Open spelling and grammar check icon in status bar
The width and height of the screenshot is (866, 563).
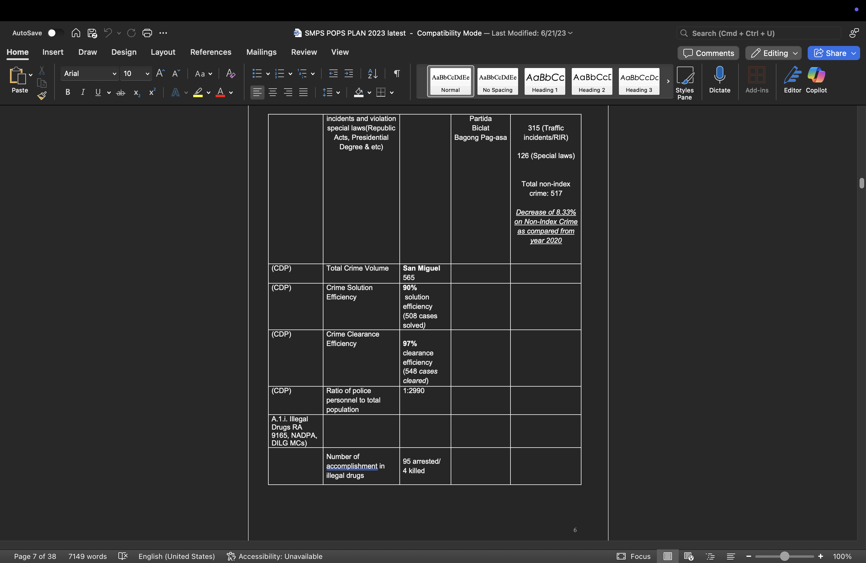click(123, 556)
